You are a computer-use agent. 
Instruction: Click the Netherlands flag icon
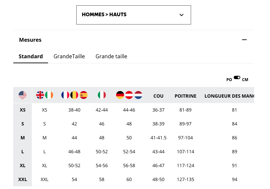(138, 95)
